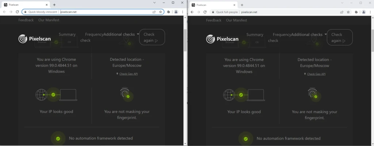Reload the page in the left browser window
374x146 pixels.
17,12
